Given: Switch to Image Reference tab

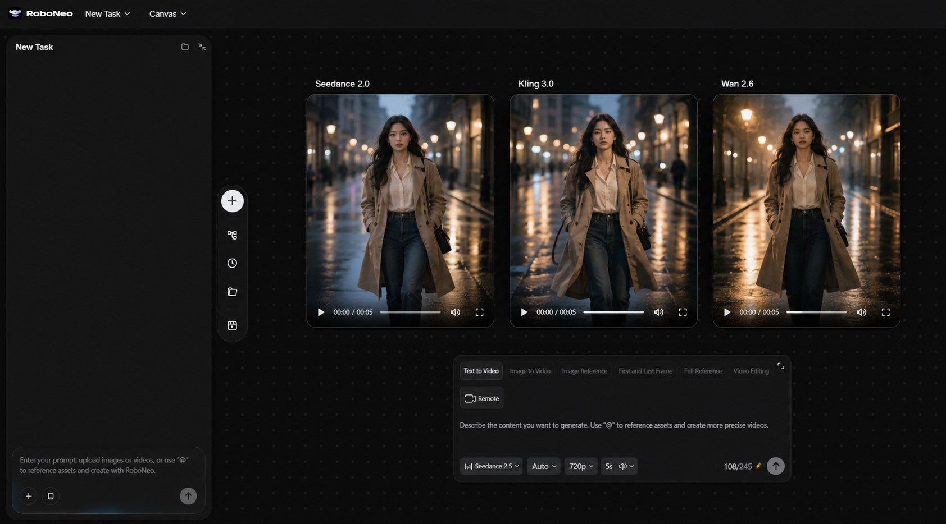Looking at the screenshot, I should point(584,371).
